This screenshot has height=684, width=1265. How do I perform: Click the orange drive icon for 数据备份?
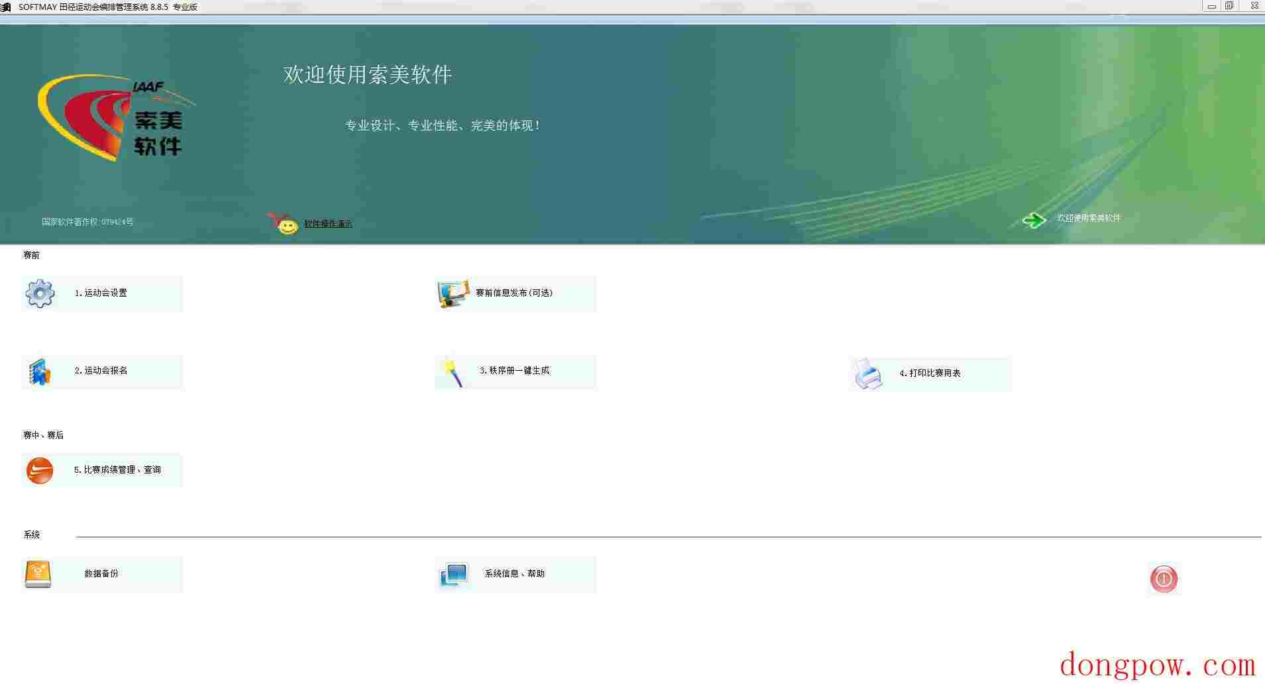[x=38, y=574]
